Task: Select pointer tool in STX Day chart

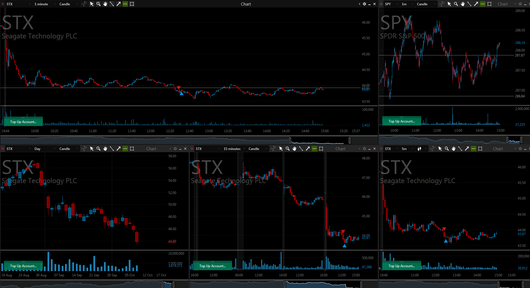Action: (x=92, y=149)
